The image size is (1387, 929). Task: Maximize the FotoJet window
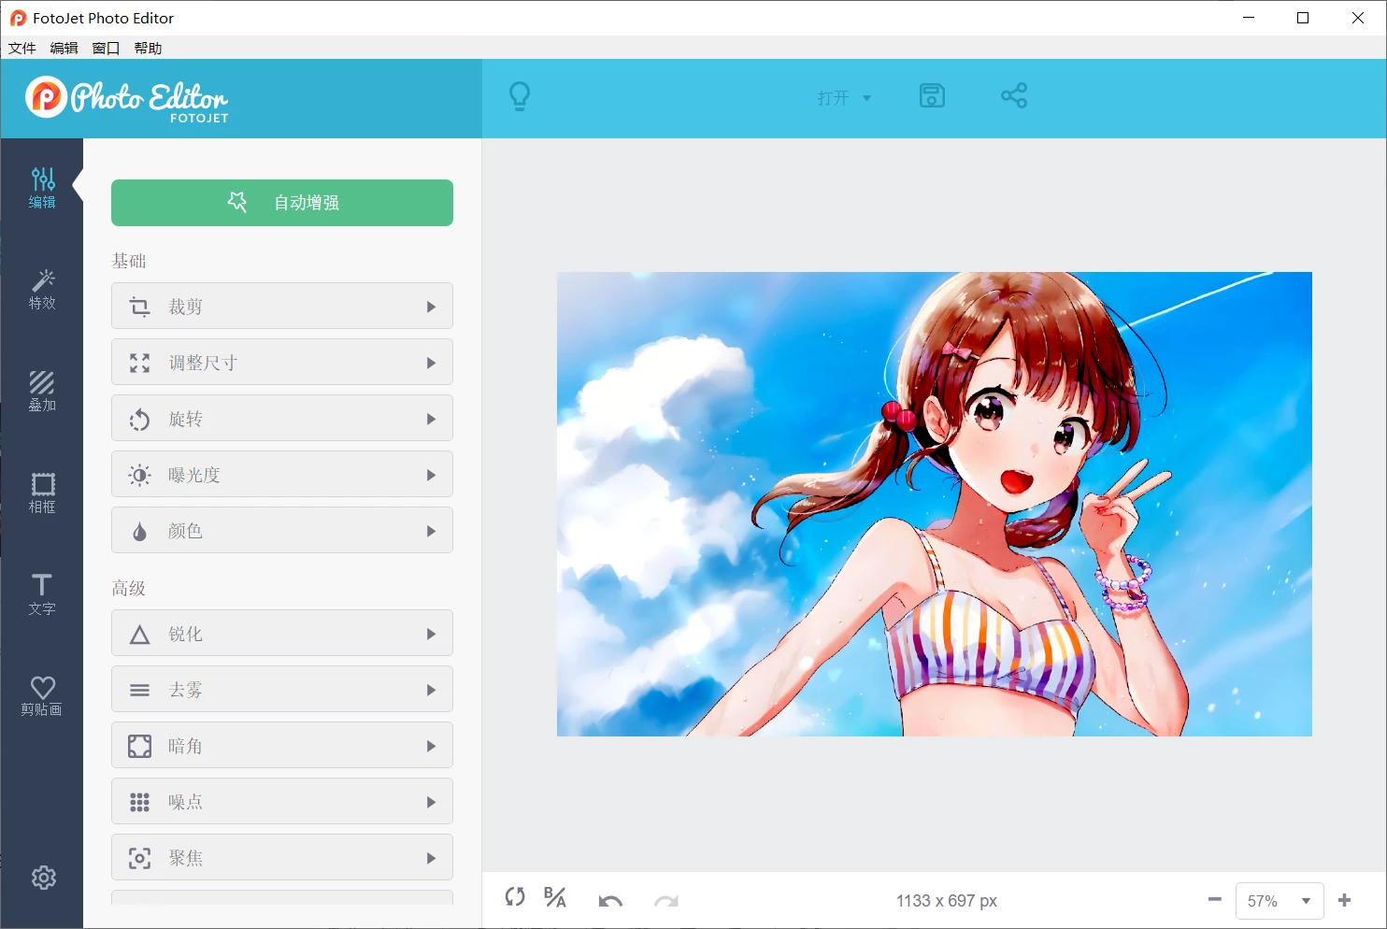click(x=1303, y=18)
